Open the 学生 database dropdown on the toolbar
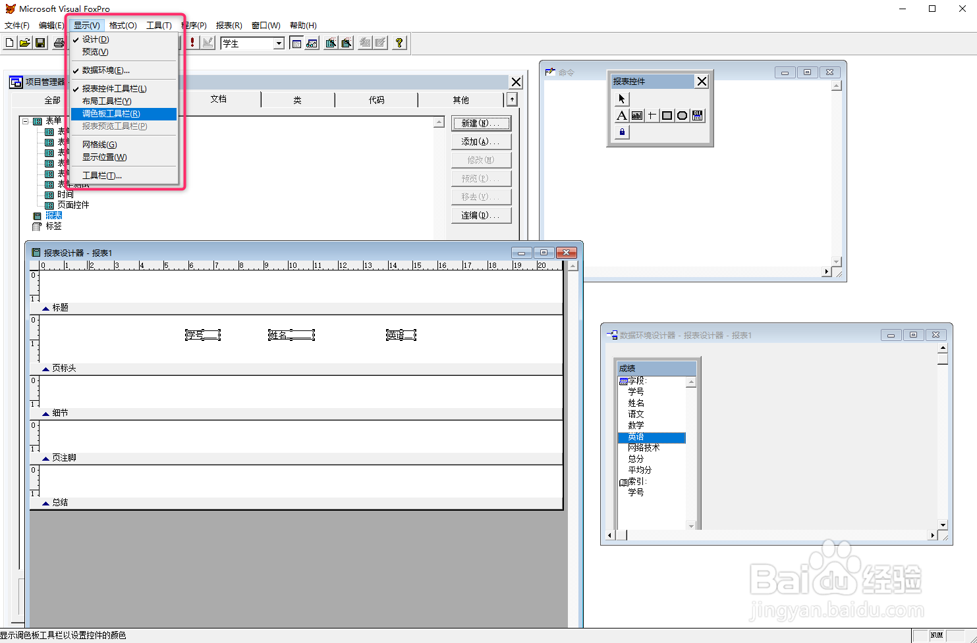The width and height of the screenshot is (977, 643). (279, 42)
